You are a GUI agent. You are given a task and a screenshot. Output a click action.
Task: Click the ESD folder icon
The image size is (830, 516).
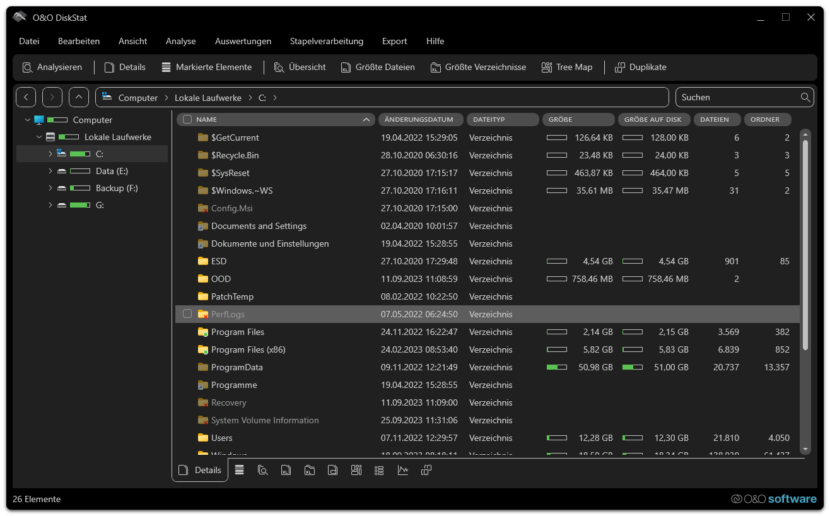pyautogui.click(x=203, y=261)
